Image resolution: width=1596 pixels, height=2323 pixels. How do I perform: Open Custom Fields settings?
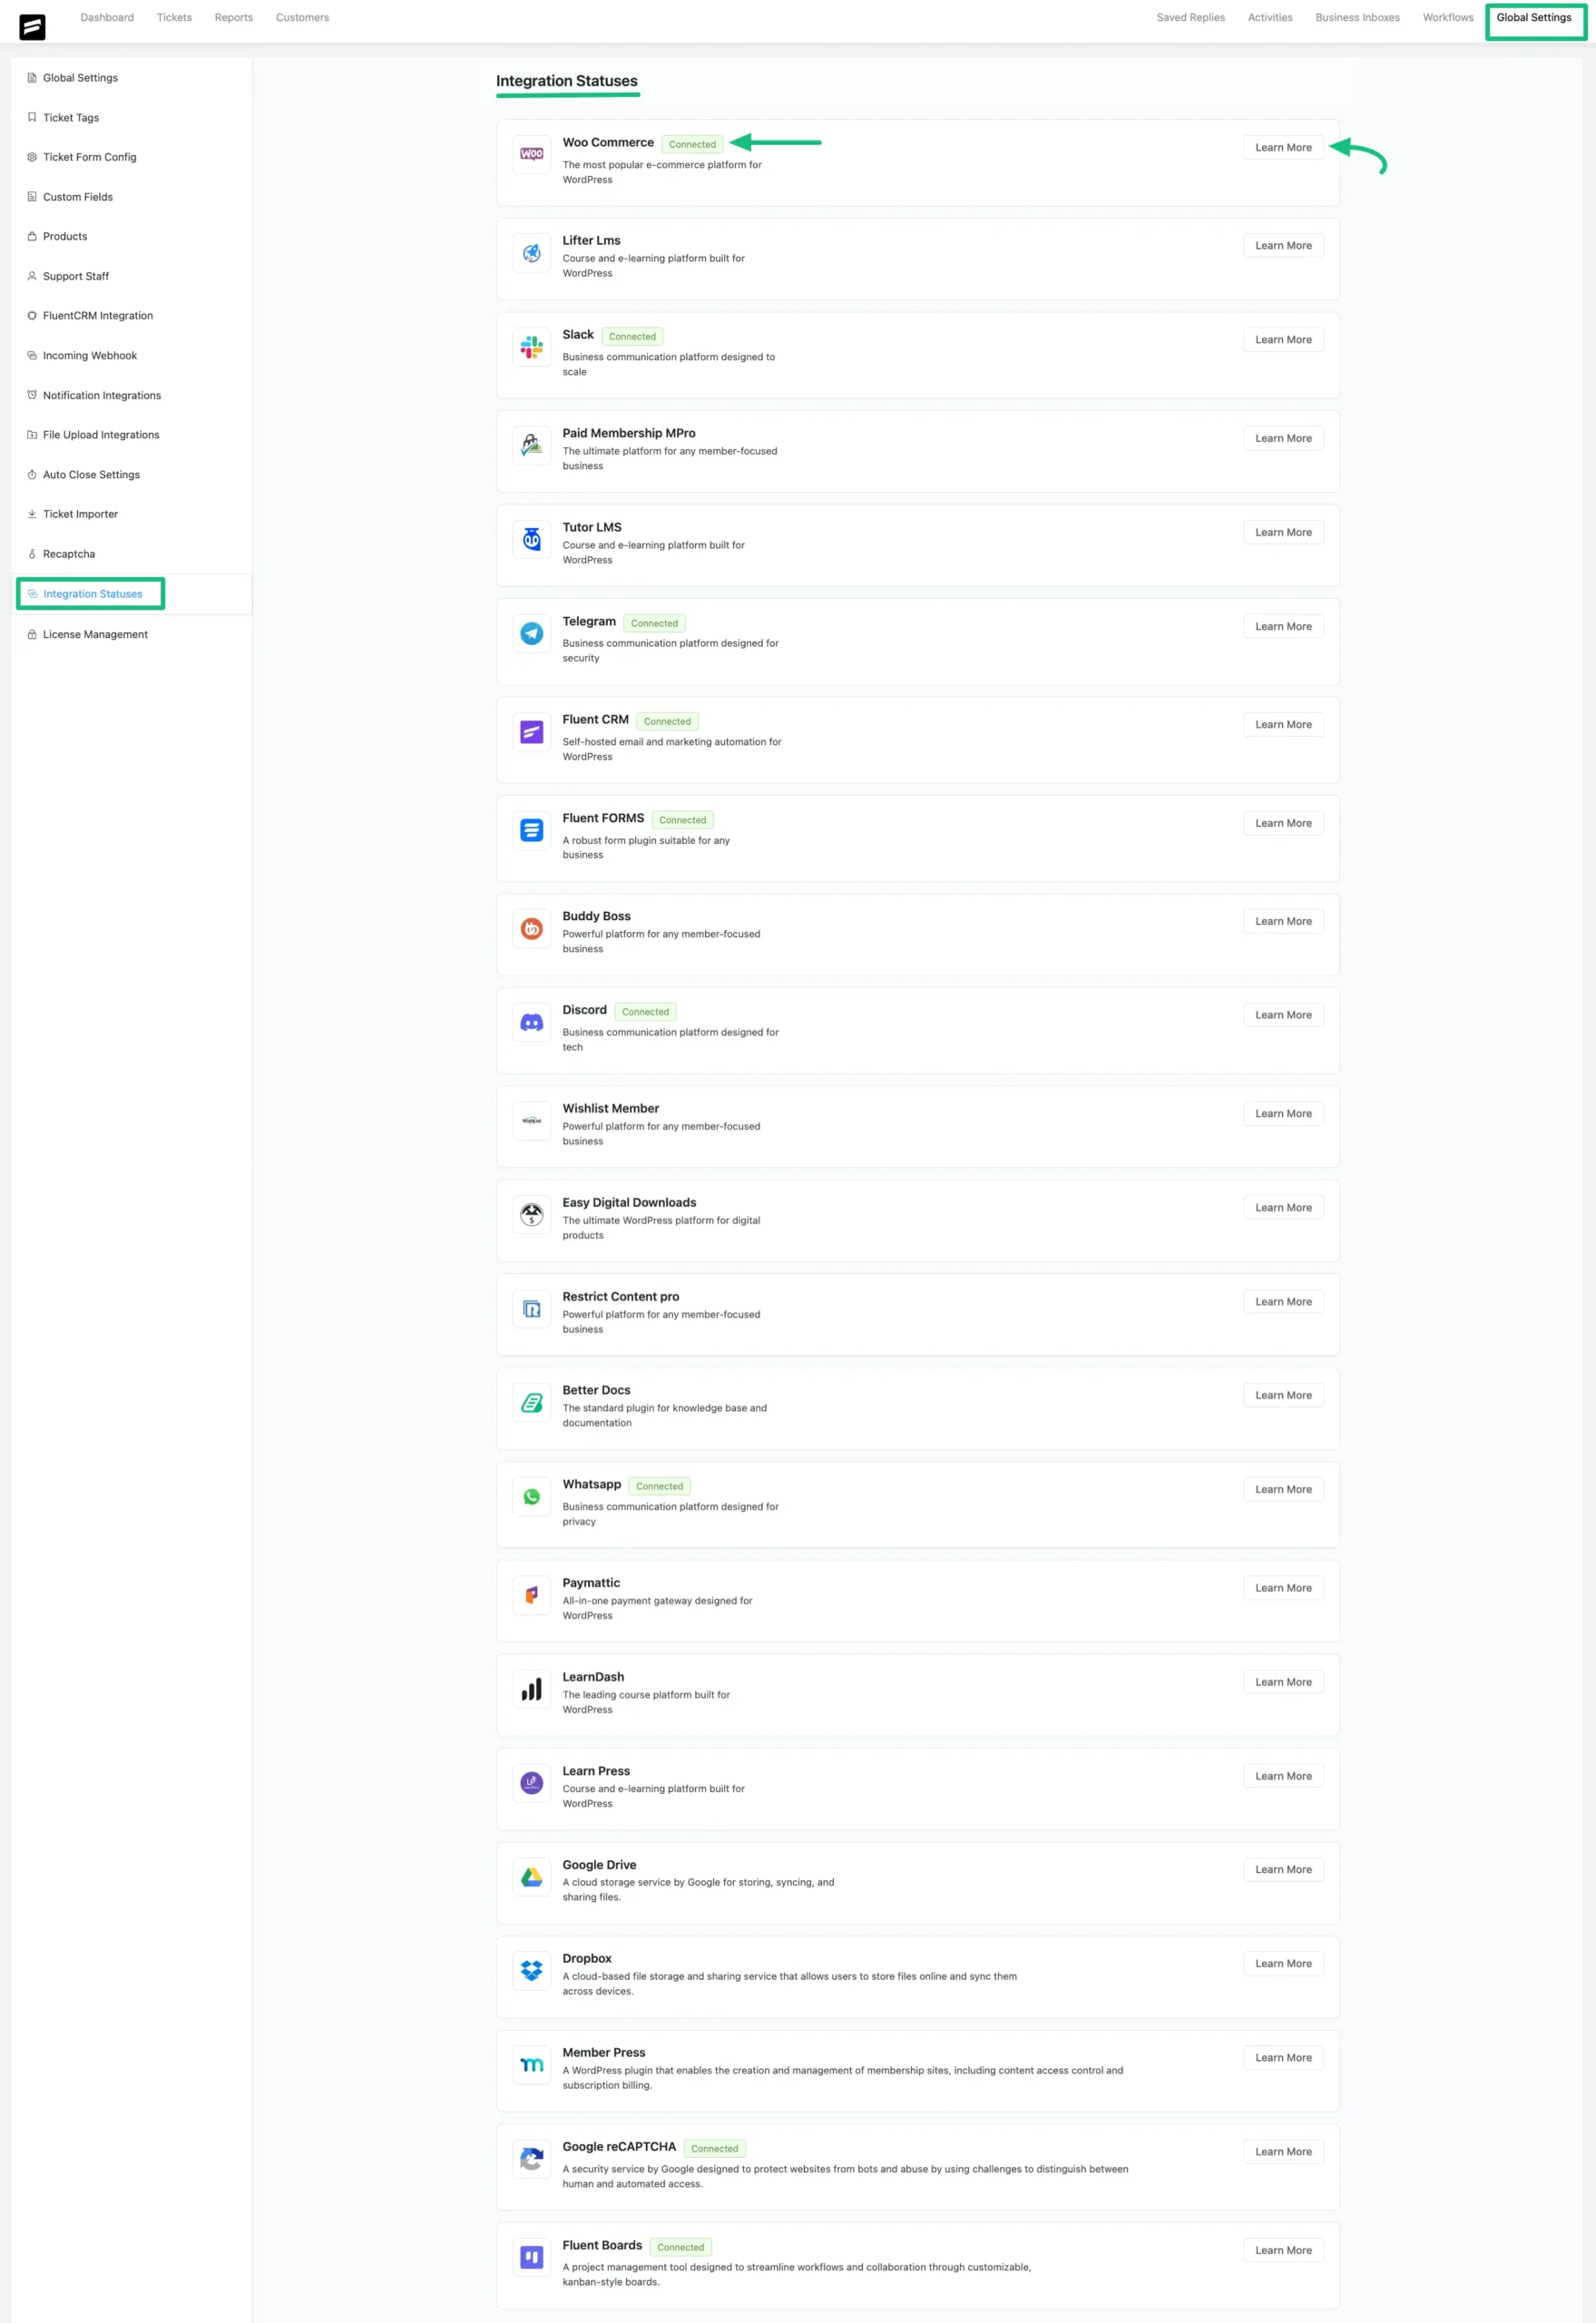coord(78,197)
